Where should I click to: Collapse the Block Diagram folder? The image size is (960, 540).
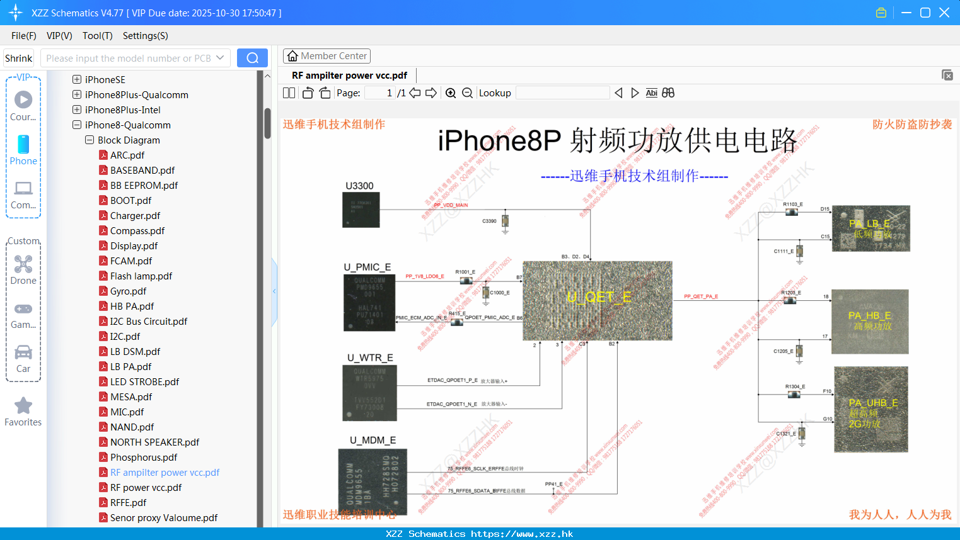pos(90,140)
